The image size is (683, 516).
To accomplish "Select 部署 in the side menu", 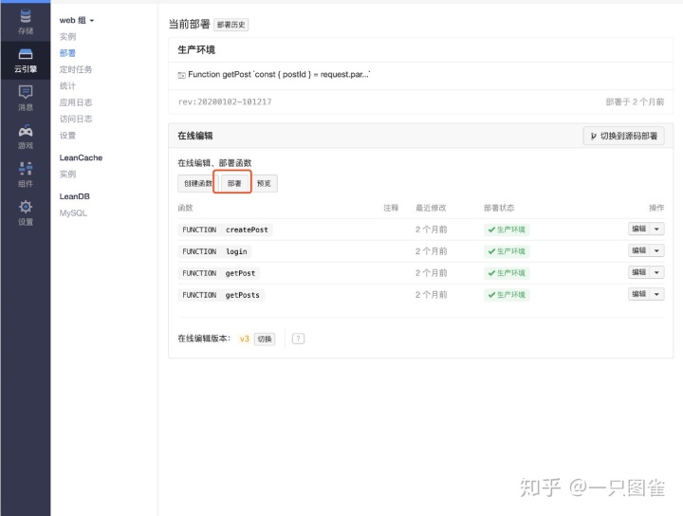I will pos(67,53).
